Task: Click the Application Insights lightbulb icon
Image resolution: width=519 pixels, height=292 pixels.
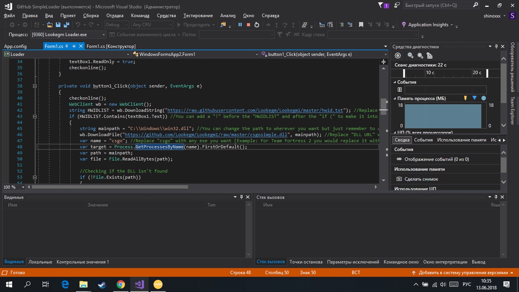Action: click(403, 25)
